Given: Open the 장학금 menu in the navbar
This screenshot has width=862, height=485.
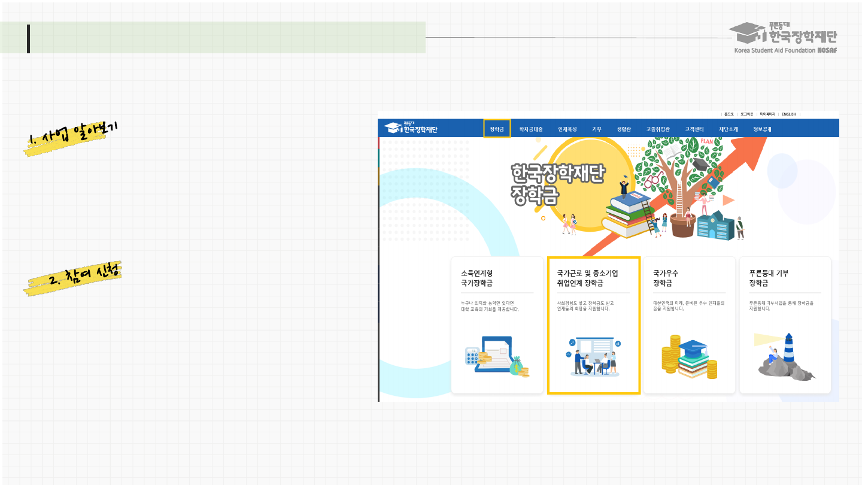Looking at the screenshot, I should [497, 129].
